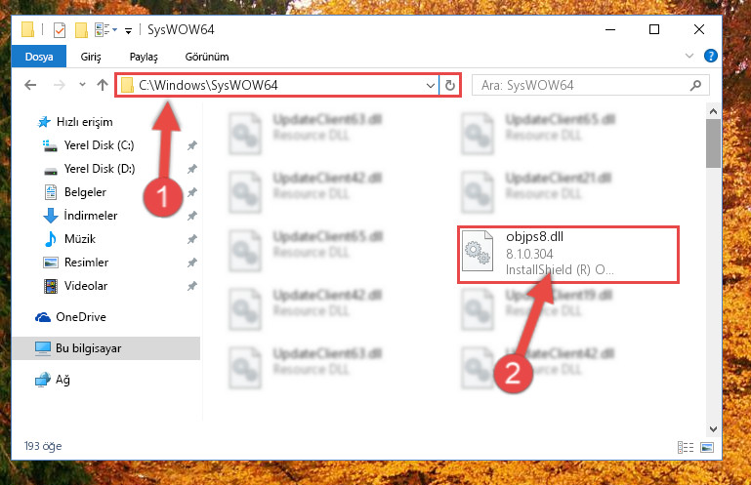751x485 pixels.
Task: Expand the ribbon with the chevron
Action: coord(689,56)
